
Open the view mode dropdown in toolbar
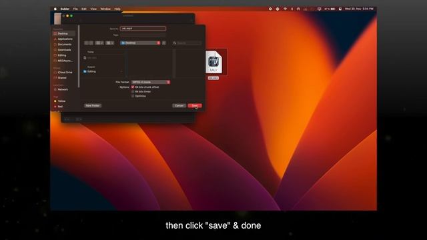click(99, 43)
